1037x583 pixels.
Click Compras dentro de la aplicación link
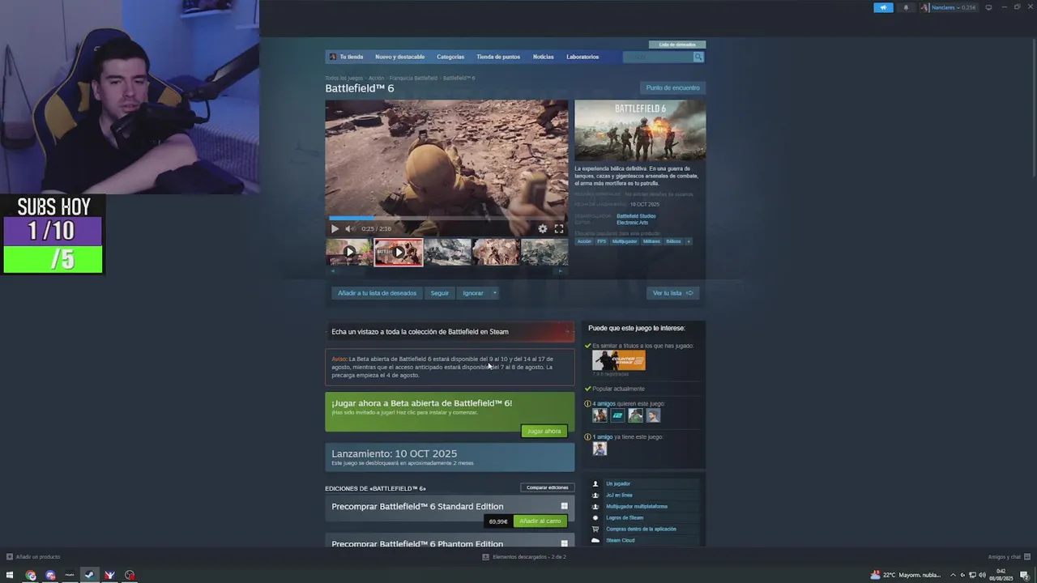tap(641, 529)
